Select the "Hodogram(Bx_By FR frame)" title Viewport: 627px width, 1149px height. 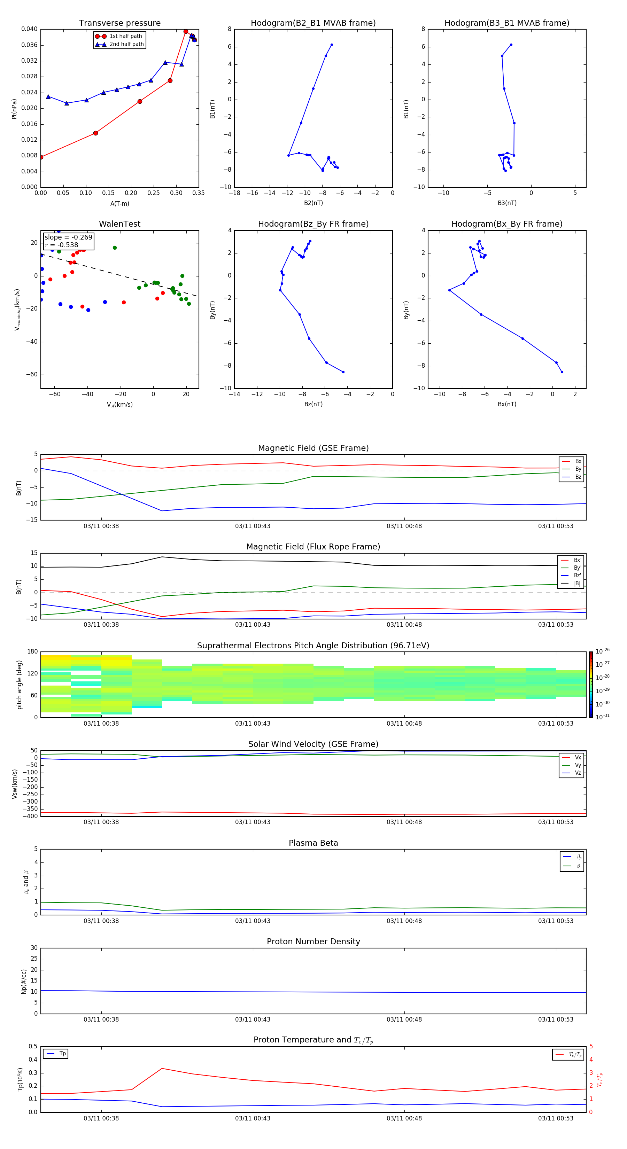click(x=507, y=224)
